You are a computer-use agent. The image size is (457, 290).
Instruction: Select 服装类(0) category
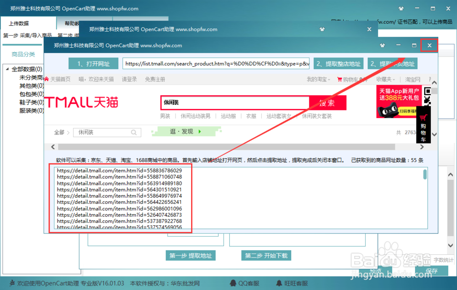coord(32,110)
